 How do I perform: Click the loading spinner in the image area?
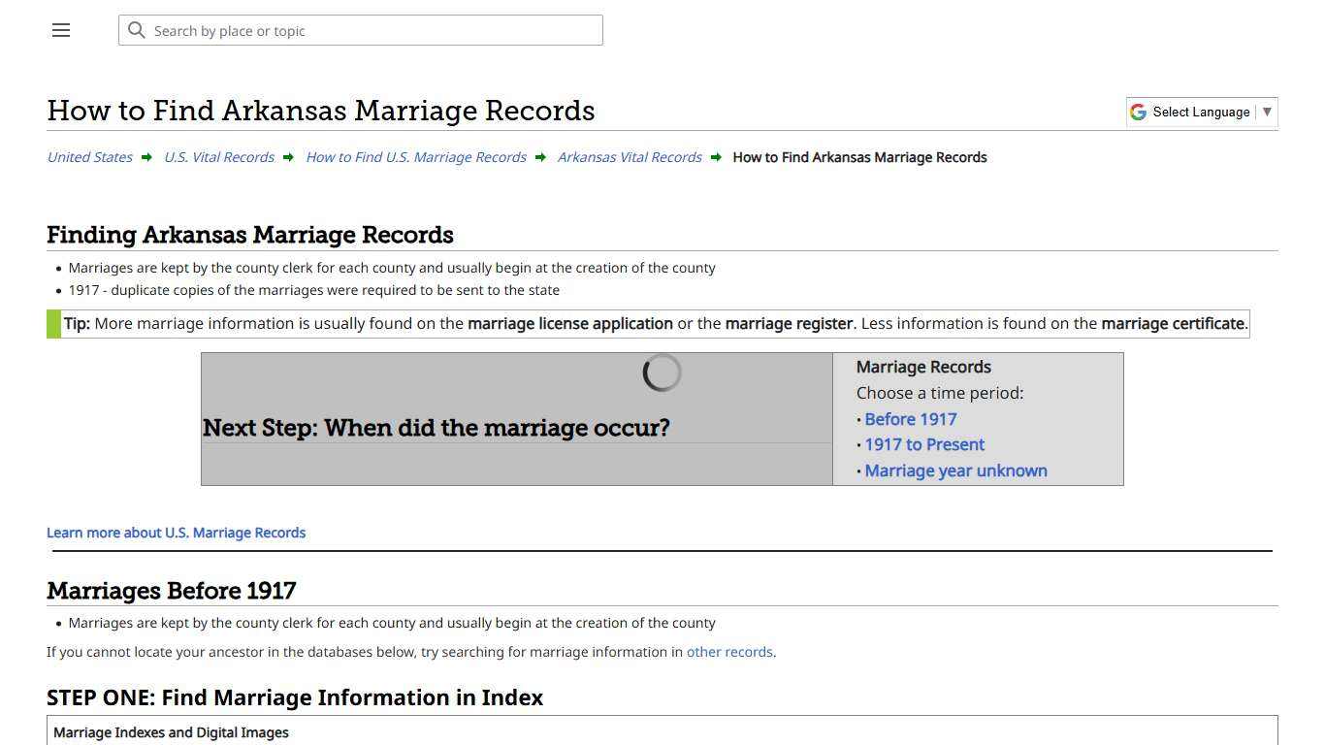point(662,372)
